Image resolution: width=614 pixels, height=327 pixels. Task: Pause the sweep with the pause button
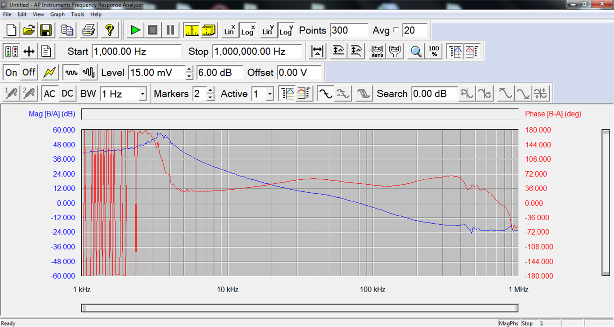(x=170, y=30)
